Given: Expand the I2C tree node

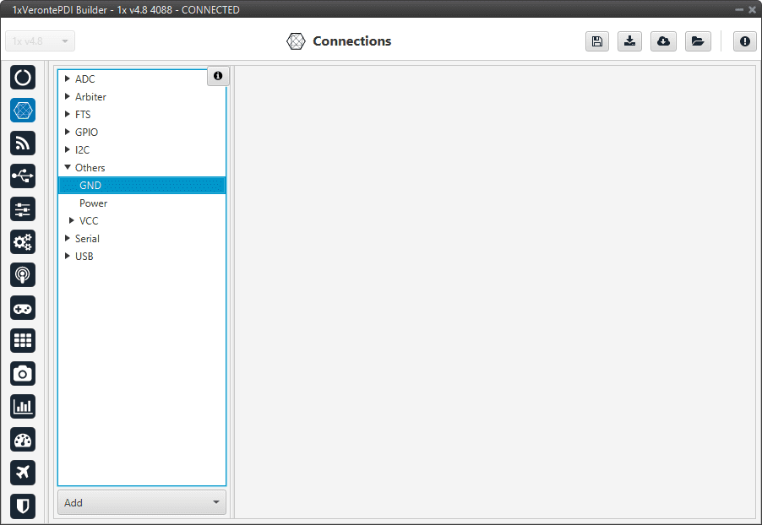Looking at the screenshot, I should coord(68,149).
